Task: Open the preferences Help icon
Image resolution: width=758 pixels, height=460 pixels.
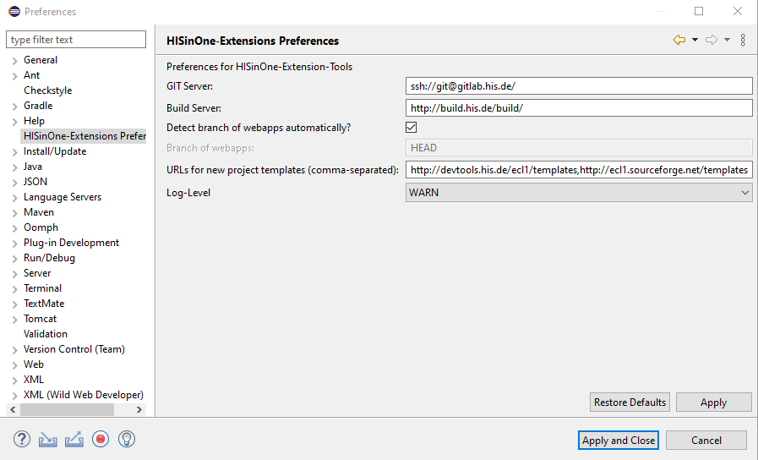Action: pos(22,439)
